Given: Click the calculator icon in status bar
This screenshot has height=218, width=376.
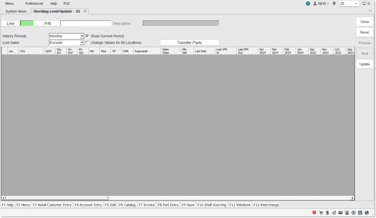Looking at the screenshot, I should coord(360,213).
